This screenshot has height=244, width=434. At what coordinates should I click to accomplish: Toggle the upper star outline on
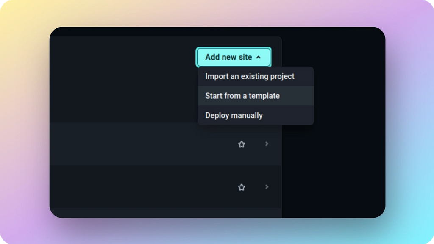[241, 144]
